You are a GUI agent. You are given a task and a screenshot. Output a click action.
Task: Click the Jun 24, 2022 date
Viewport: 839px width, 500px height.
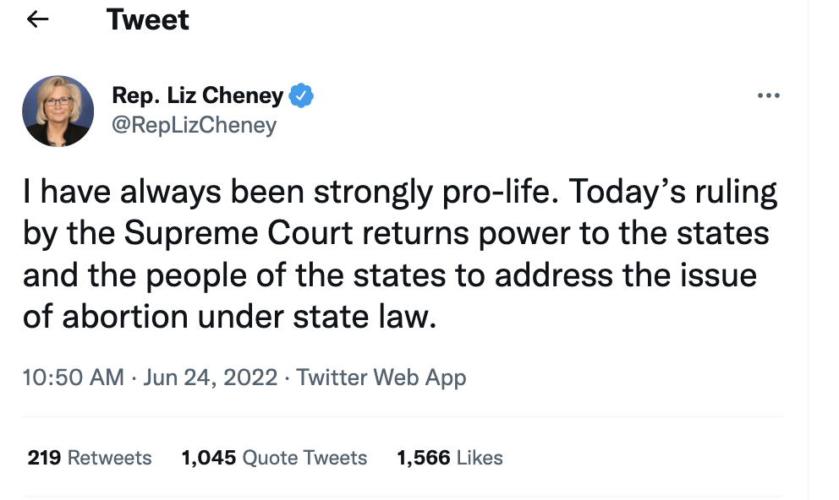tap(211, 378)
